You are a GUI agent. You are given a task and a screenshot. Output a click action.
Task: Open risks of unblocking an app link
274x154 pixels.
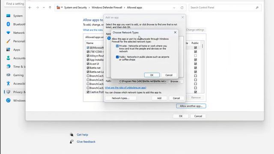pyautogui.click(x=125, y=88)
